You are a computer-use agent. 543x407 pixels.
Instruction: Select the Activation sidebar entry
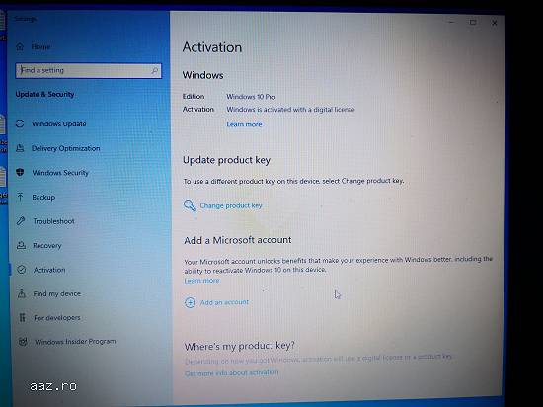[x=49, y=270]
